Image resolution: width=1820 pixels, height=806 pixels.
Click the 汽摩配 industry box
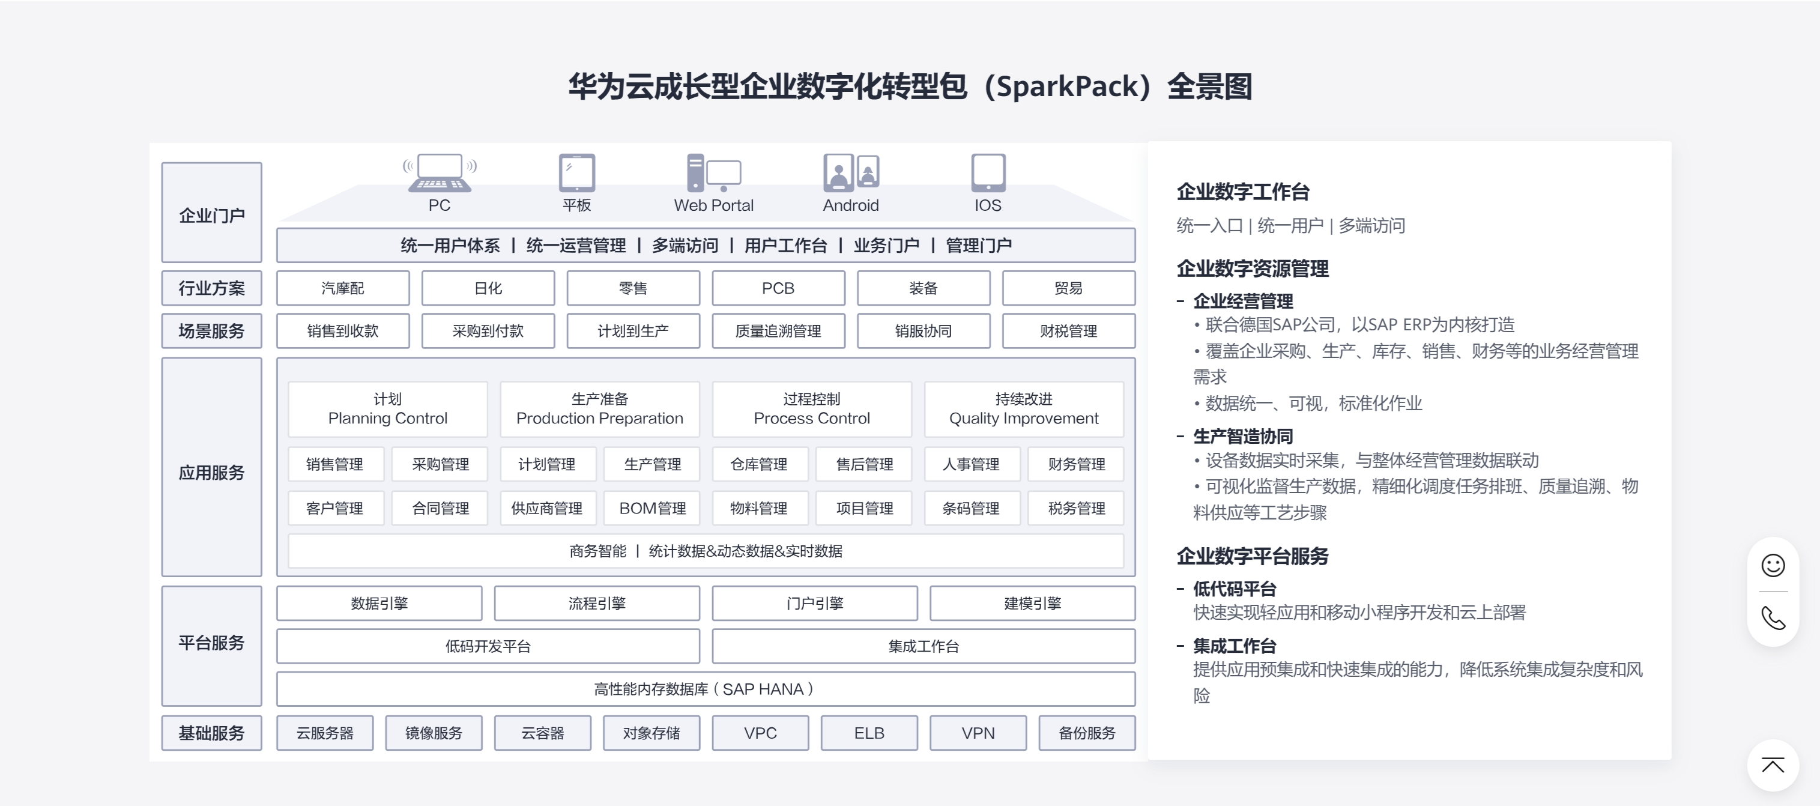(343, 288)
